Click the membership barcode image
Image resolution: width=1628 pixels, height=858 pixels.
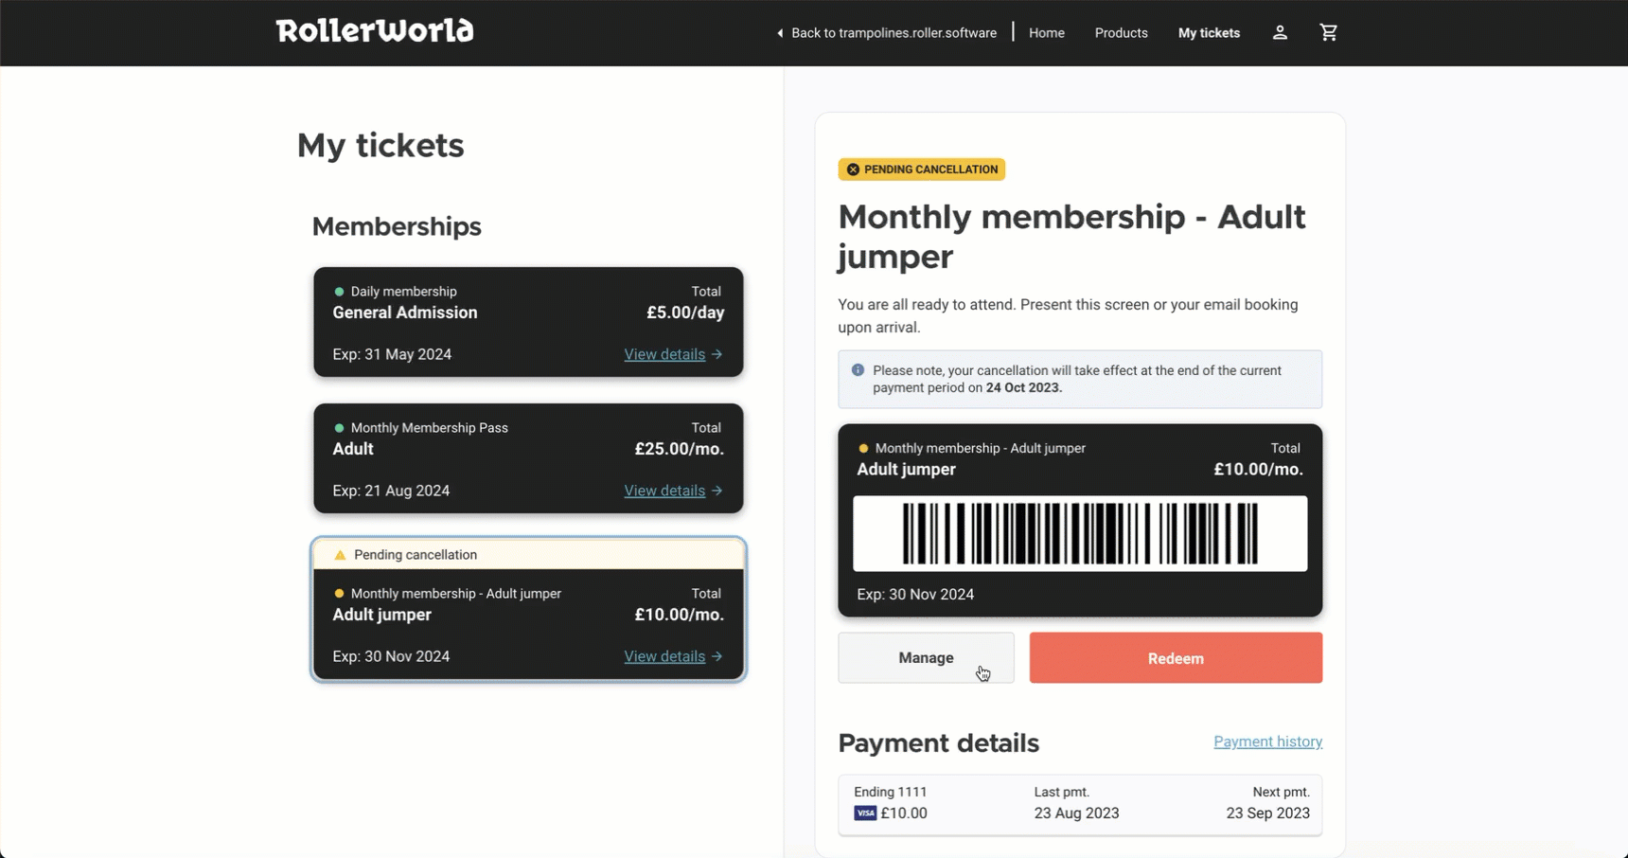pos(1080,534)
